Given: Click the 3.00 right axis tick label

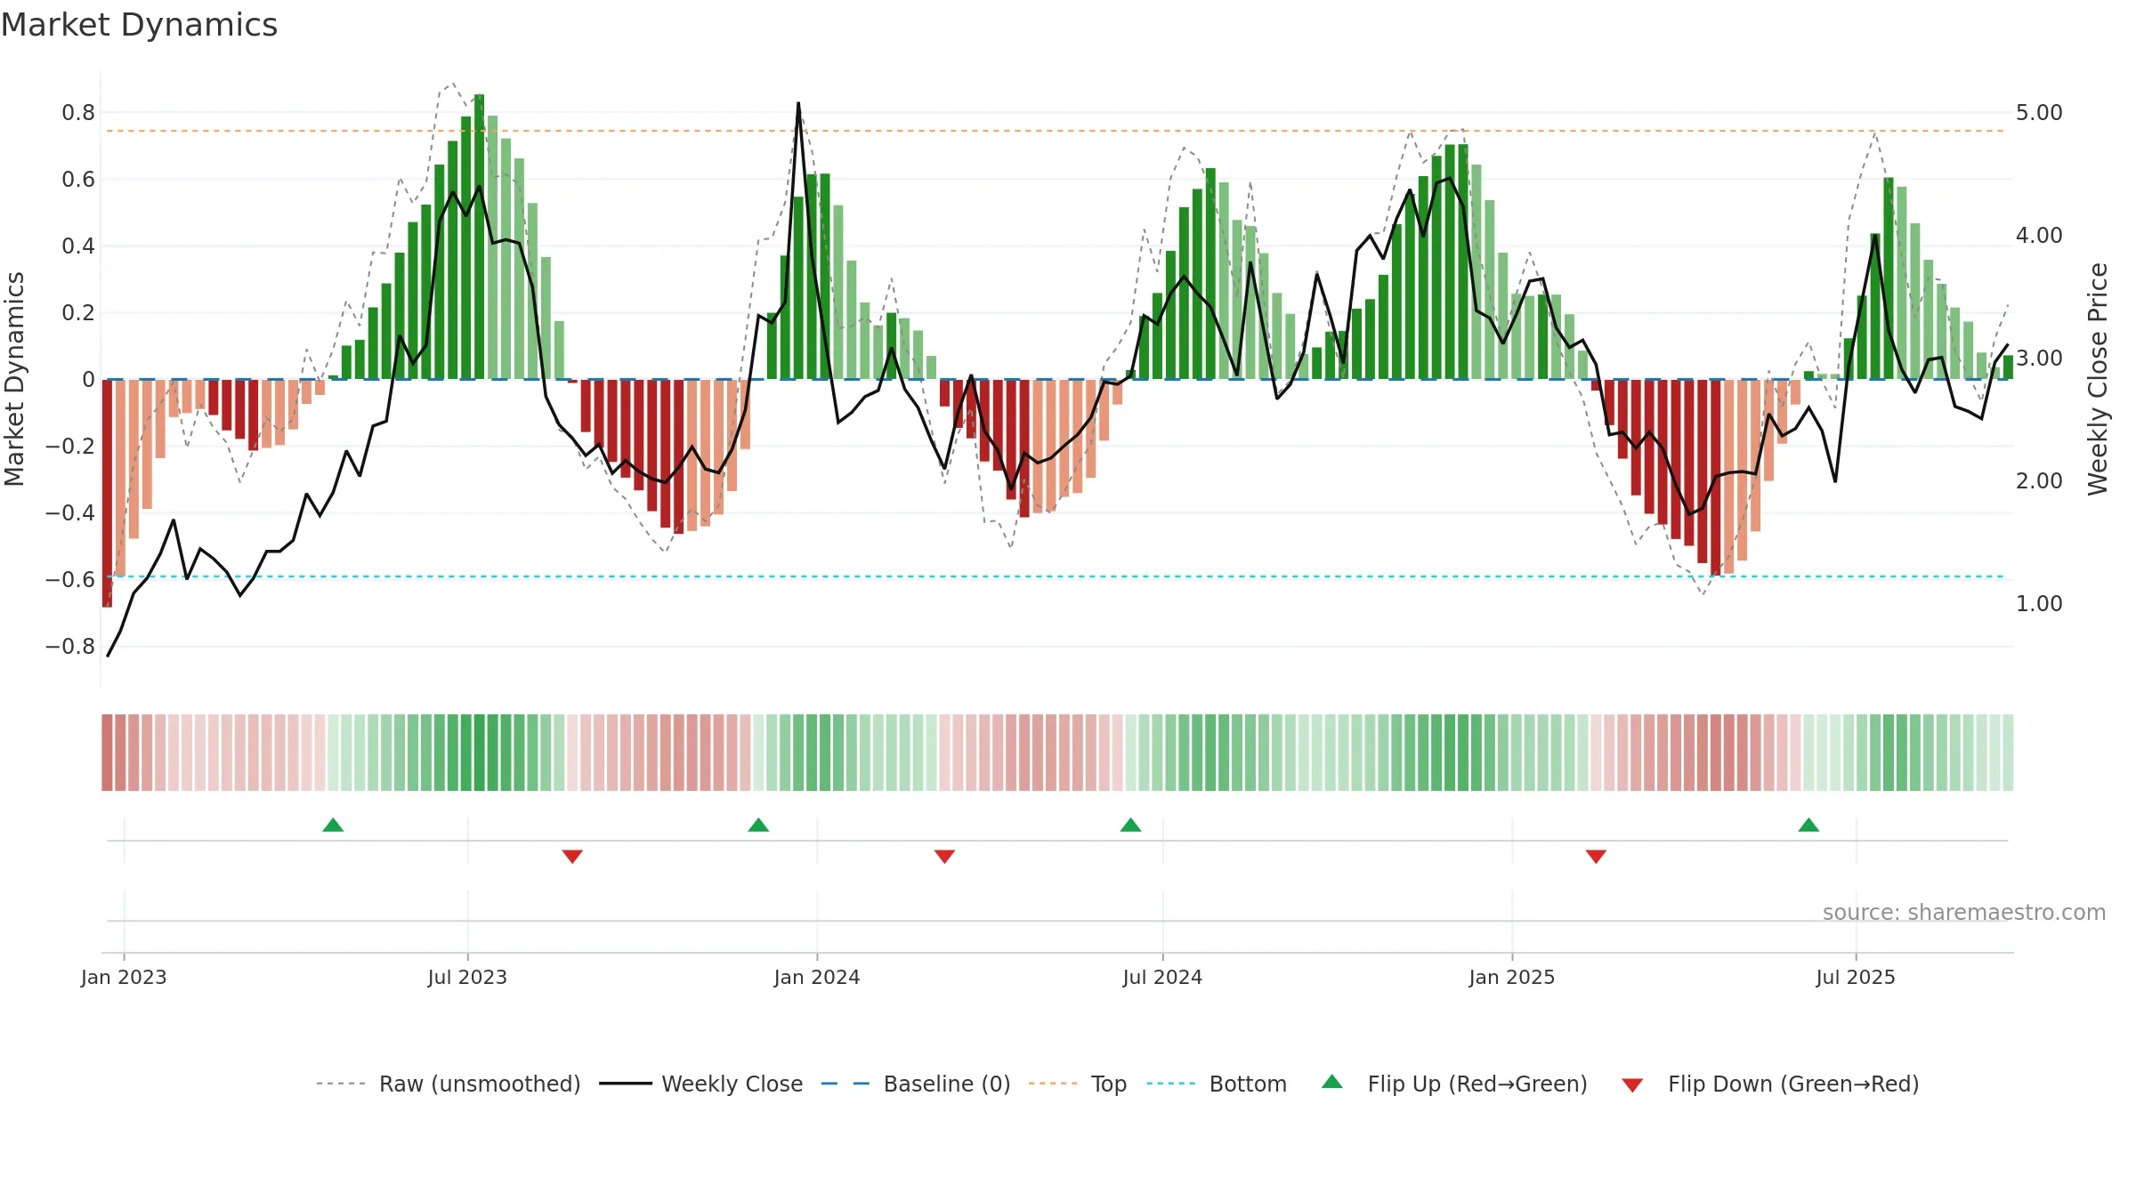Looking at the screenshot, I should (2039, 359).
